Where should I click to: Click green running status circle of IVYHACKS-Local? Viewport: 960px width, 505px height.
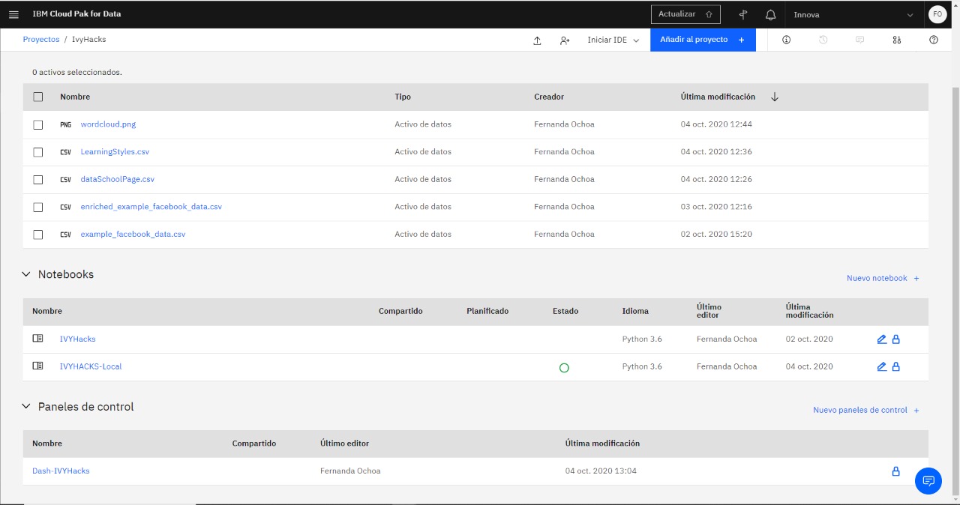(564, 367)
